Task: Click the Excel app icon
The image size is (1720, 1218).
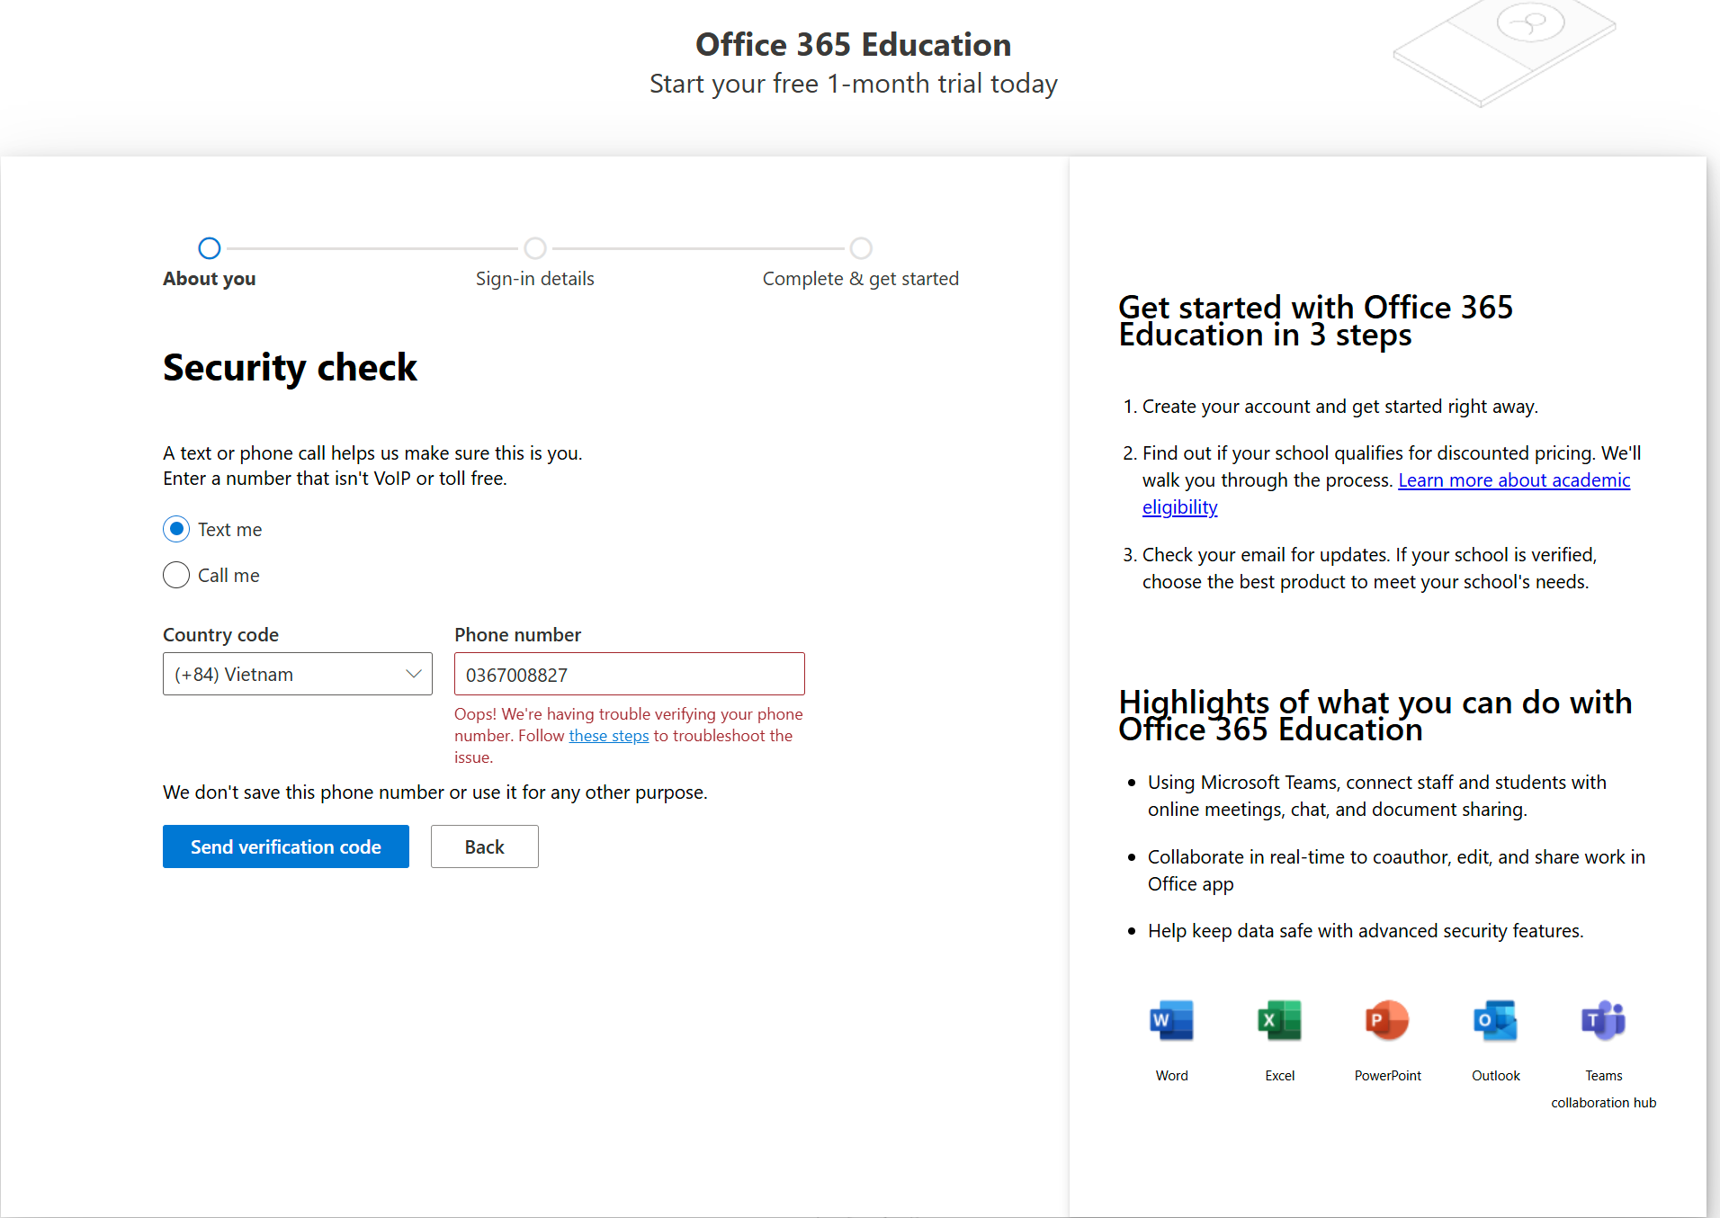Action: pos(1279,1020)
